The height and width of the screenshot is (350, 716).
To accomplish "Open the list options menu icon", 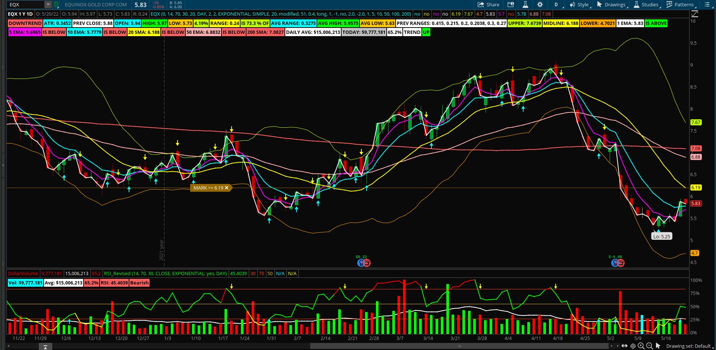I will [x=707, y=4].
